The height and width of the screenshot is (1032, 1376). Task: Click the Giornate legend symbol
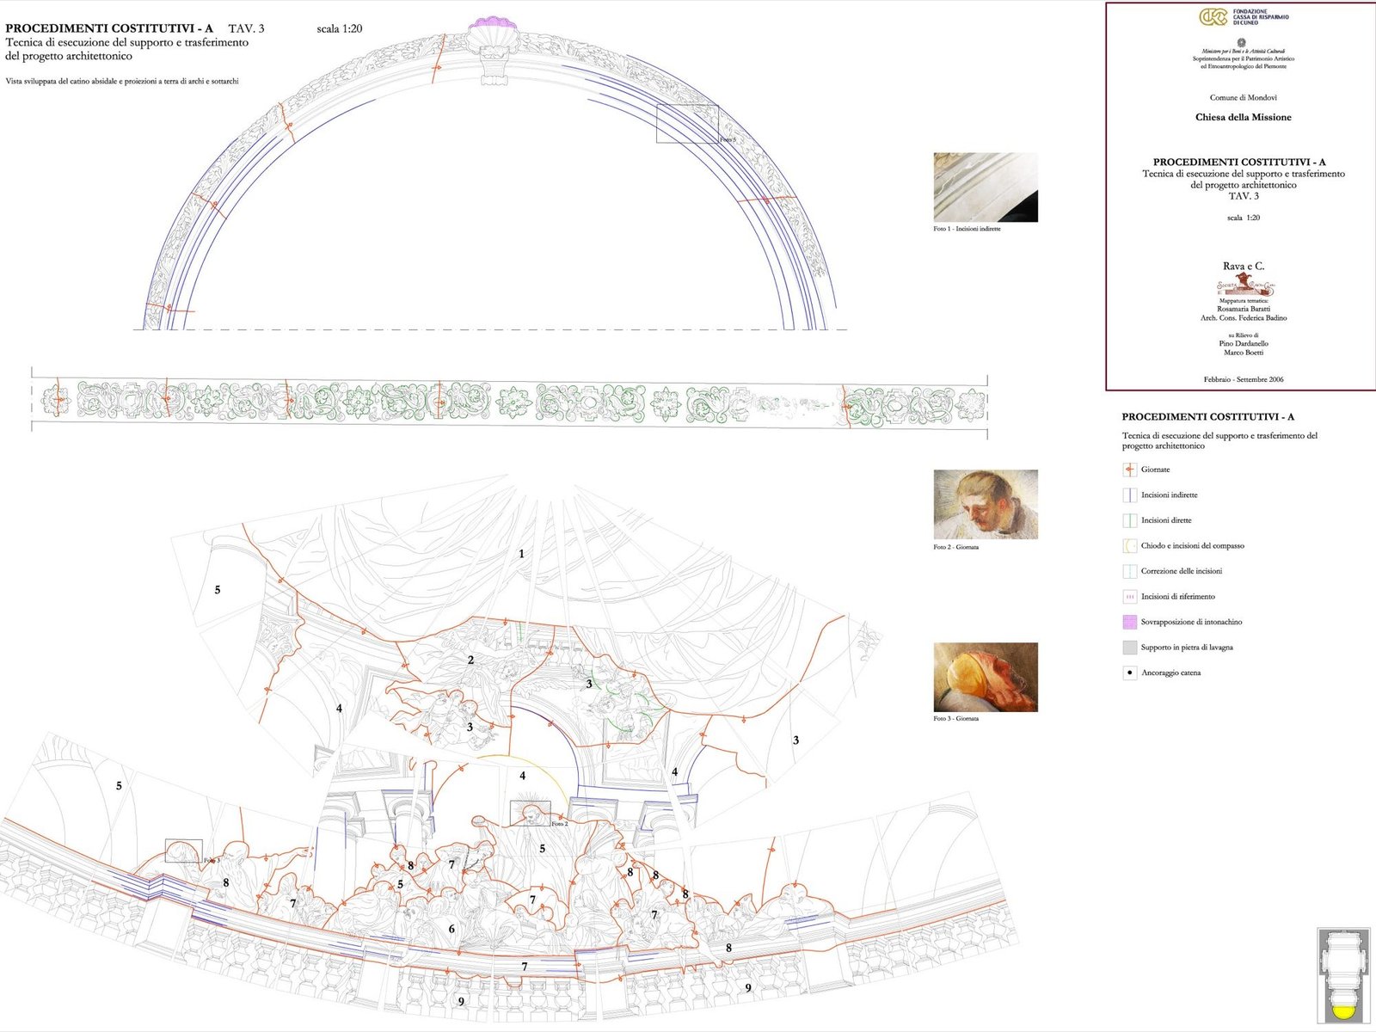(x=1130, y=470)
